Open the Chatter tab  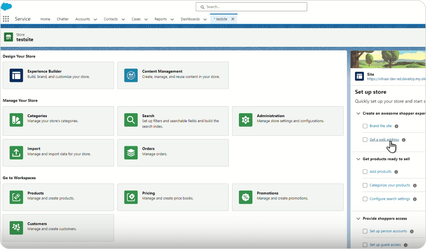coord(63,19)
